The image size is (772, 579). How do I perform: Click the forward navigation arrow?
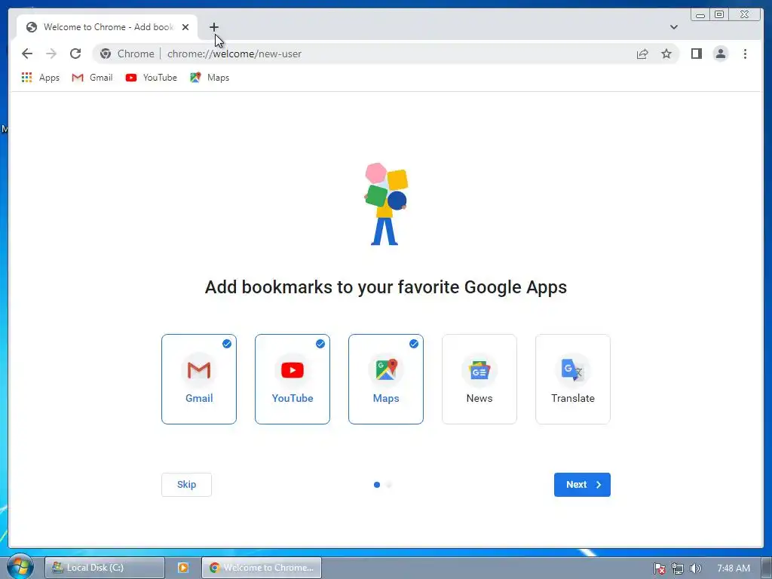coord(51,54)
